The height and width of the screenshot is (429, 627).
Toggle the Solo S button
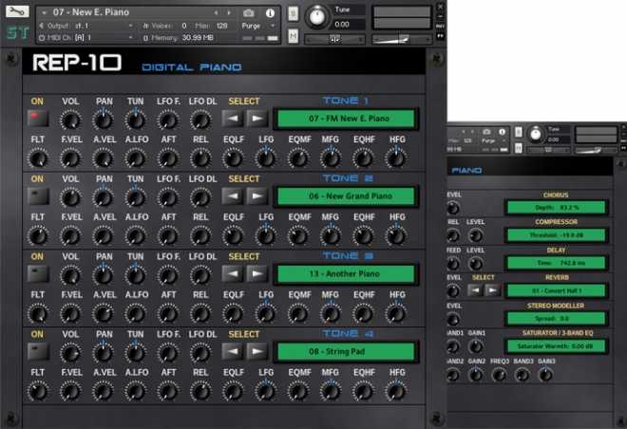coord(294,14)
